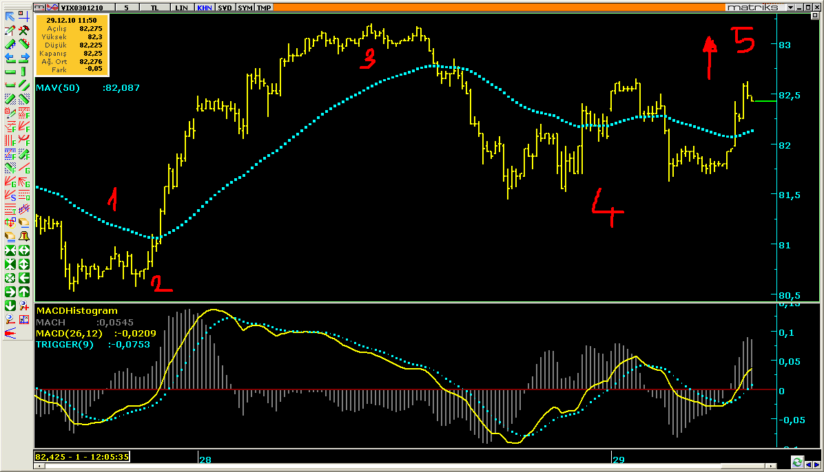Click the horizontal scrollbar left arrow

pyautogui.click(x=39, y=466)
